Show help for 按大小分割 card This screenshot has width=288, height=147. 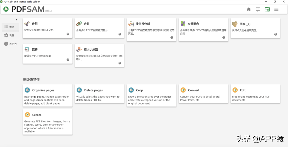[x=120, y=63]
